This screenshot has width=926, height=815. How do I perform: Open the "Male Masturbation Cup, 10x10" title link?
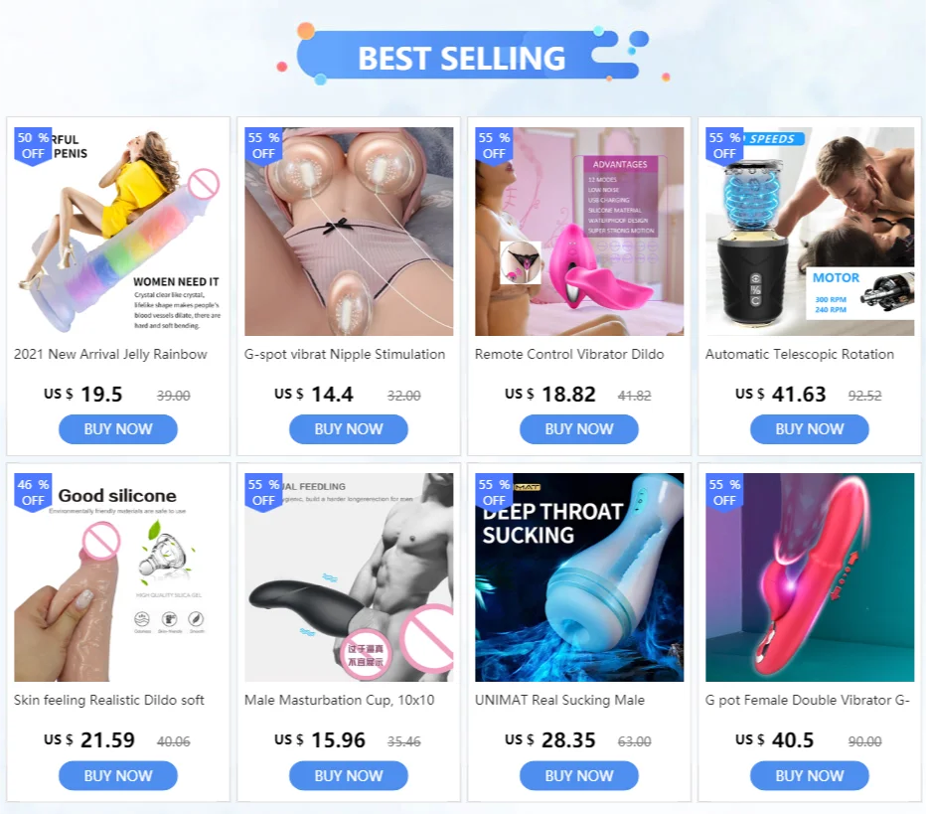[340, 701]
